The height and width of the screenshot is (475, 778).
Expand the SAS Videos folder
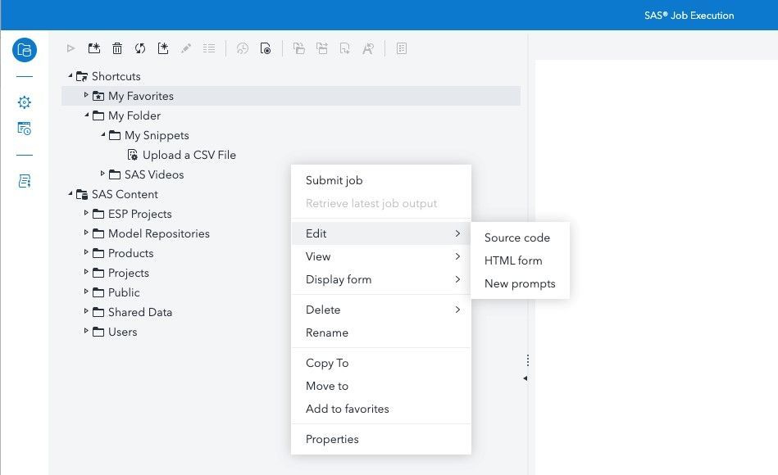click(x=103, y=174)
